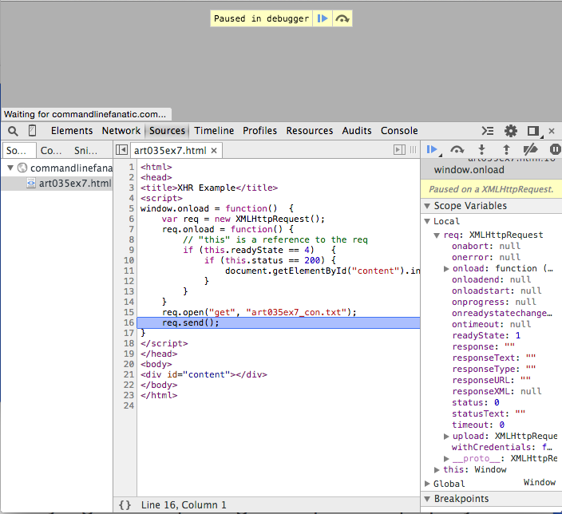Resume script execution in debugger toolbar
The width and height of the screenshot is (562, 514).
pyautogui.click(x=433, y=149)
